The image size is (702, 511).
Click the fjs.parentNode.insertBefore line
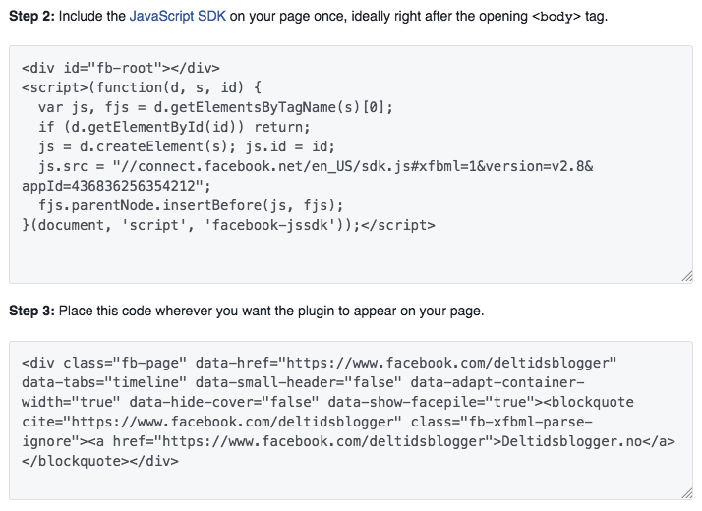click(x=191, y=205)
